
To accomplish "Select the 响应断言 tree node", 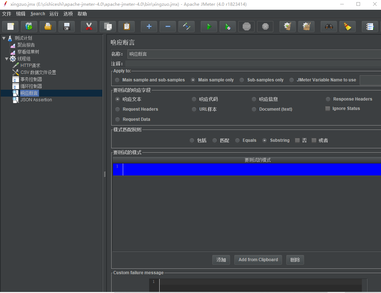I will pos(29,93).
